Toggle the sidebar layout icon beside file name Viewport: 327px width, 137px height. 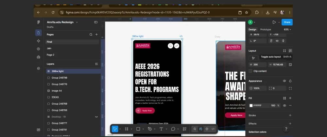tap(96, 22)
